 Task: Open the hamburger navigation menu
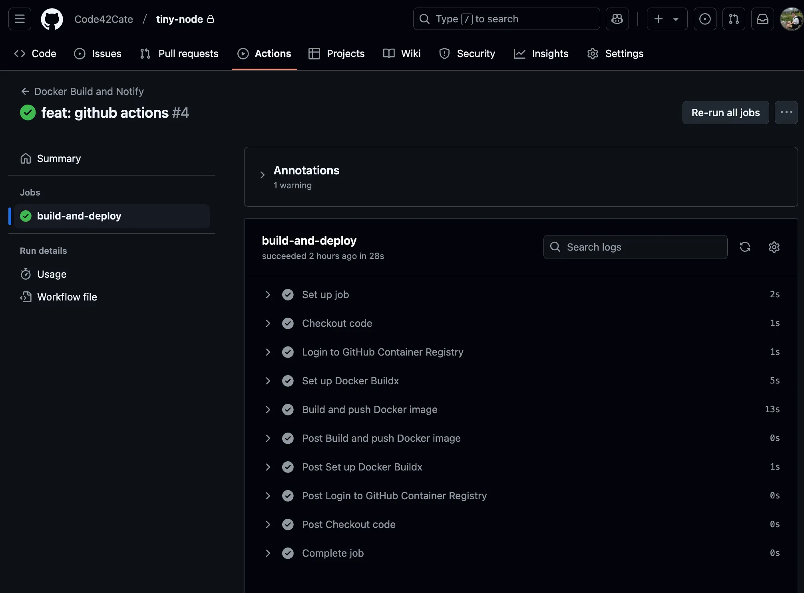click(20, 19)
